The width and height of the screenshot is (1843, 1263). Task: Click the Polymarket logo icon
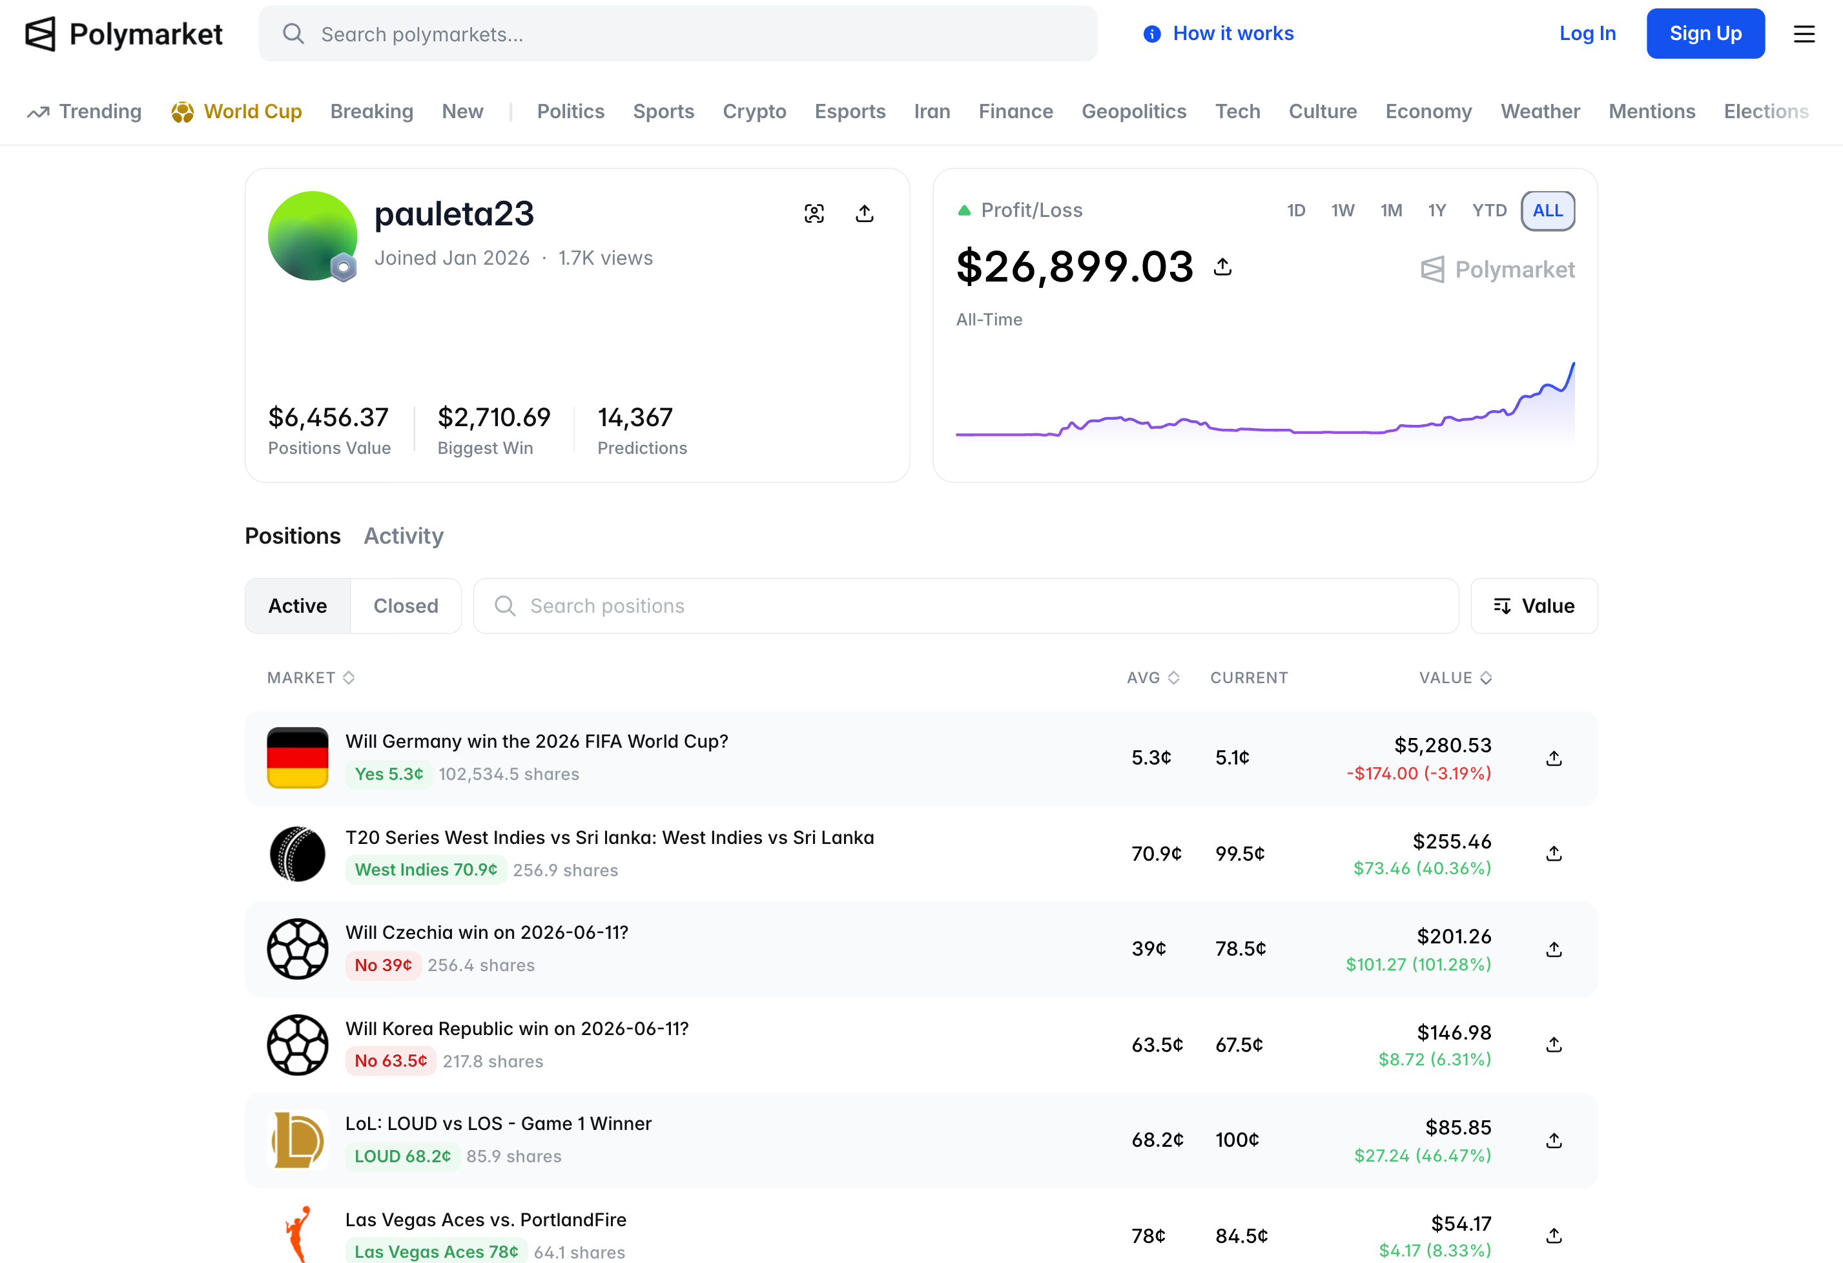(x=41, y=34)
